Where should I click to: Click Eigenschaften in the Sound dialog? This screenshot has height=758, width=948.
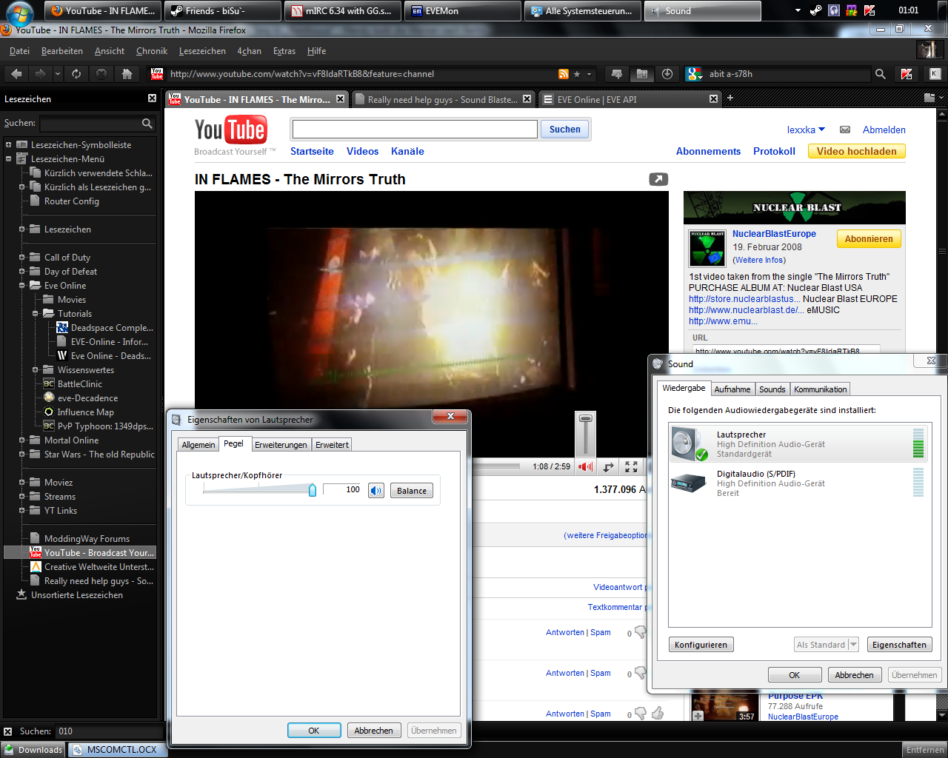point(899,645)
